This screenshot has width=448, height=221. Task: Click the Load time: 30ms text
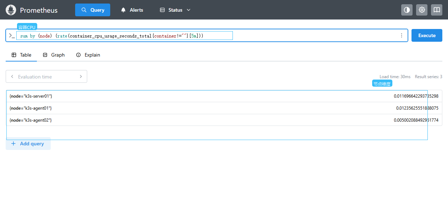tap(395, 77)
